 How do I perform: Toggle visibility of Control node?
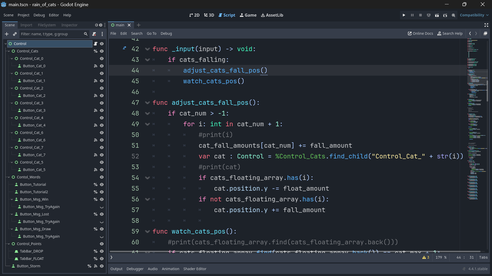pos(102,44)
